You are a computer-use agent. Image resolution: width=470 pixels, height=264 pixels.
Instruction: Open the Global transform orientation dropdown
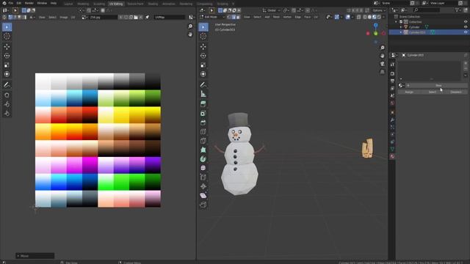point(271,10)
